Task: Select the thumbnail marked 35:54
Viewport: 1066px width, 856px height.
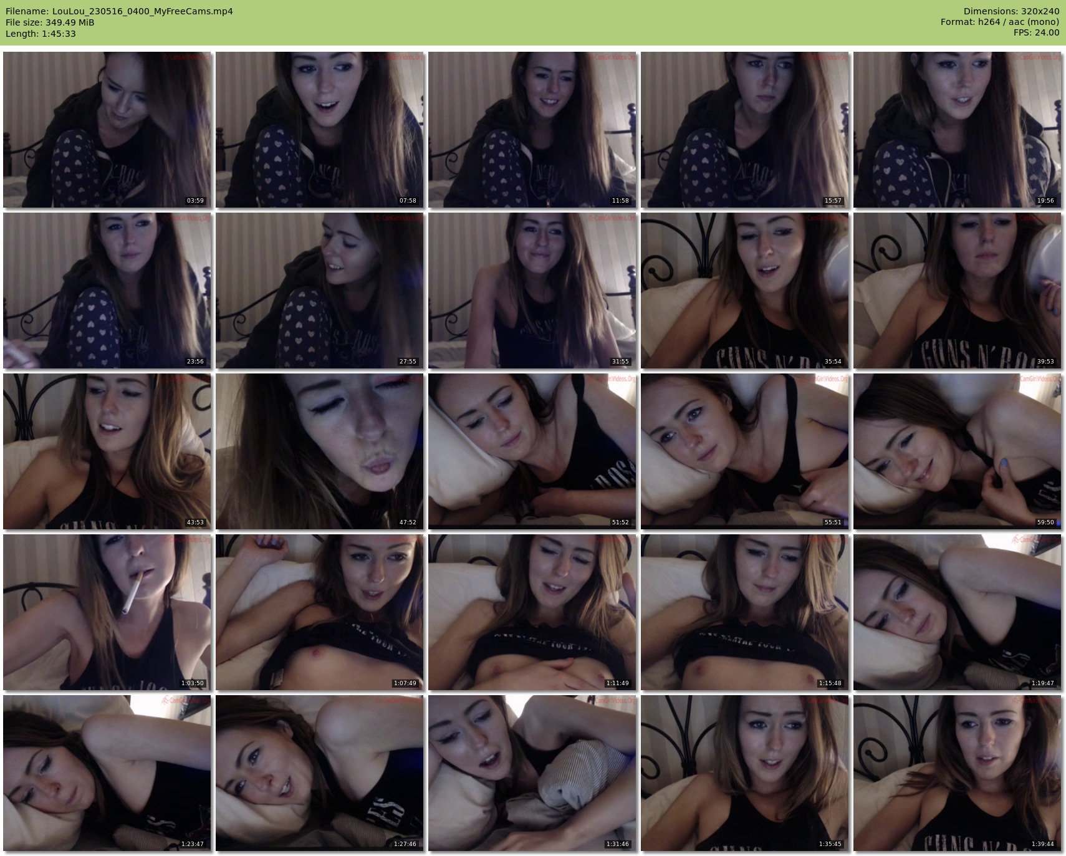Action: click(744, 291)
